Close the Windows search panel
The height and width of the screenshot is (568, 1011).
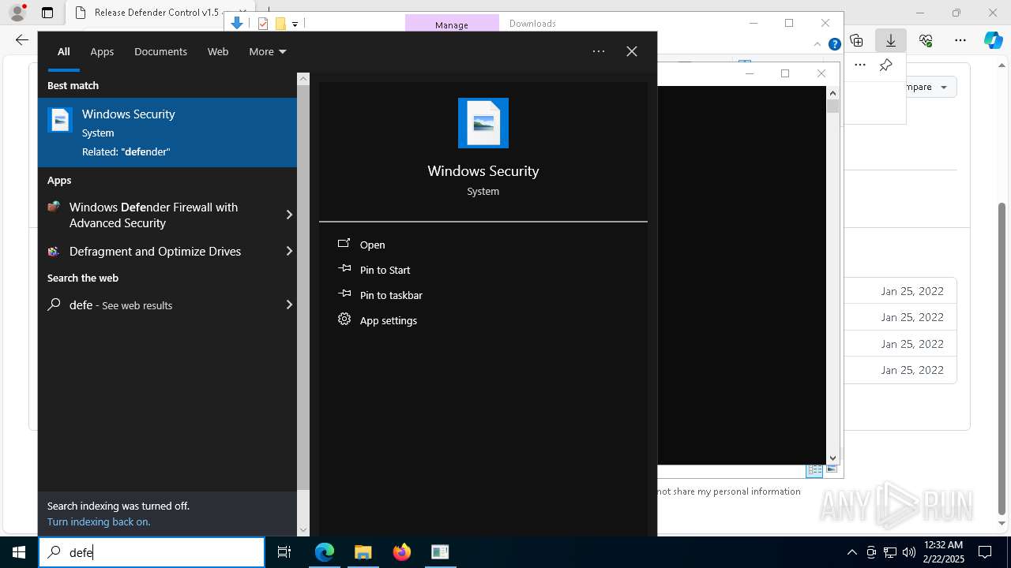coord(632,51)
